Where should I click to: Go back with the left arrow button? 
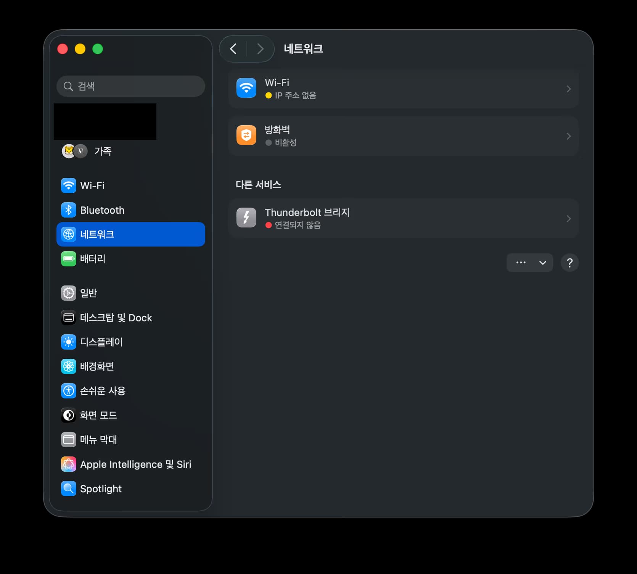click(233, 49)
